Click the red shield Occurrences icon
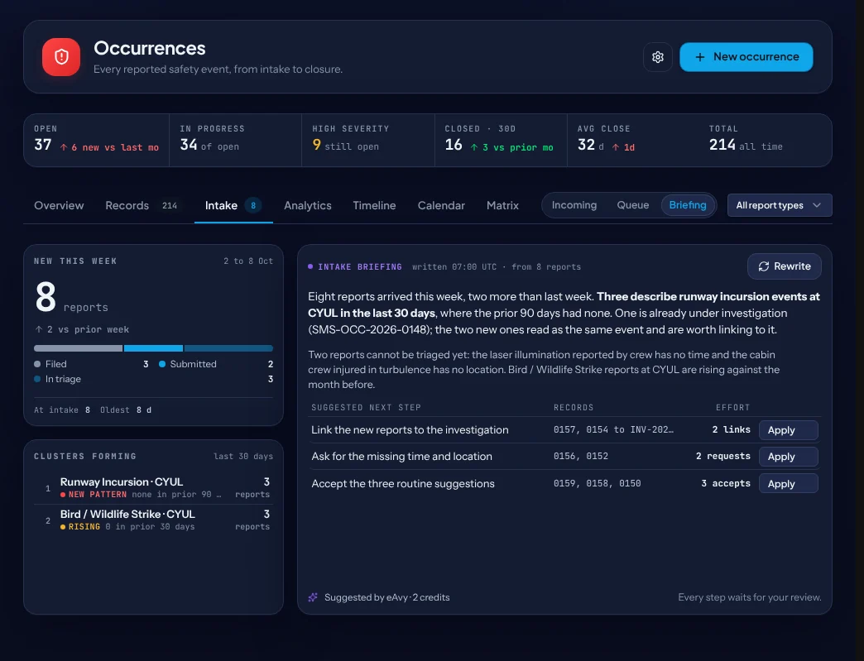Viewport: 864px width, 661px height. pyautogui.click(x=61, y=57)
